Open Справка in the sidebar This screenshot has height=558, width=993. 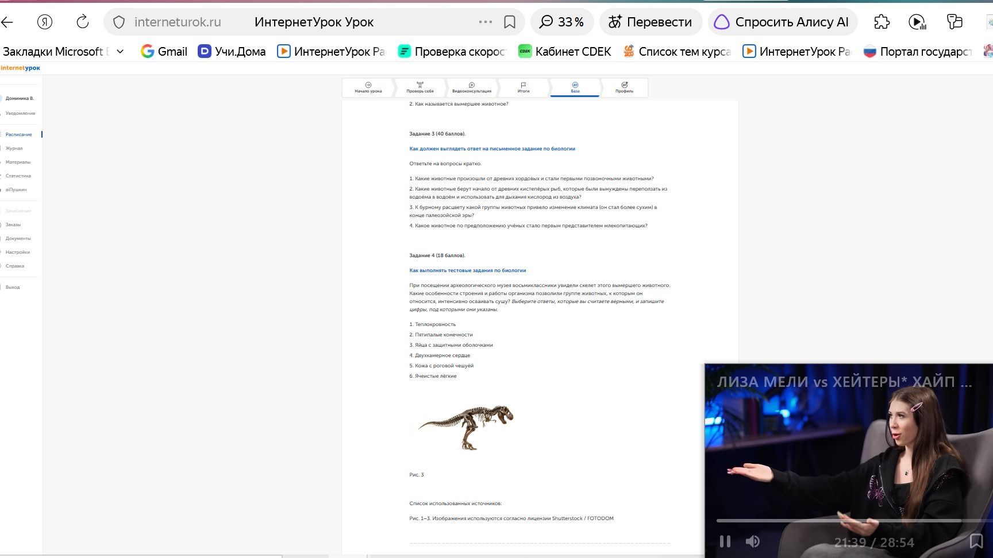15,266
